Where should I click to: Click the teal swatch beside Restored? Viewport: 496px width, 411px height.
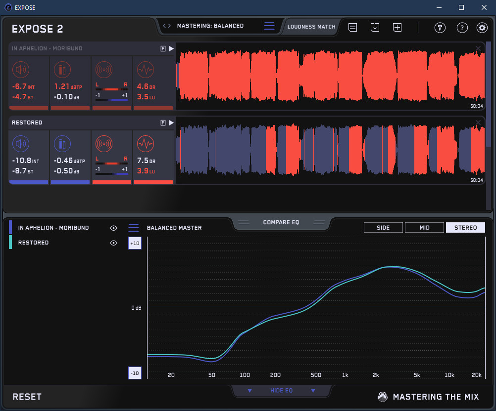click(10, 242)
